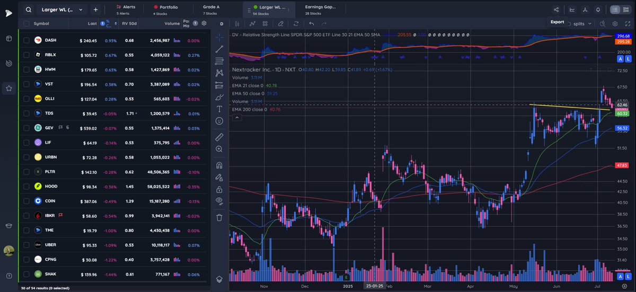The width and height of the screenshot is (636, 292).
Task: Sort by the Last price column header
Action: [92, 24]
